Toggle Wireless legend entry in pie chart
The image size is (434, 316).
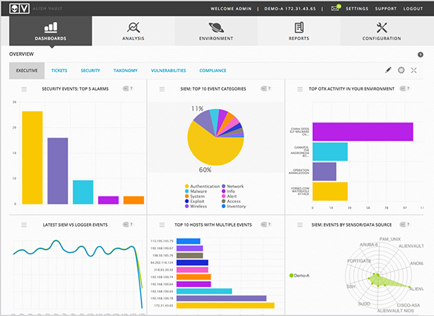196,206
